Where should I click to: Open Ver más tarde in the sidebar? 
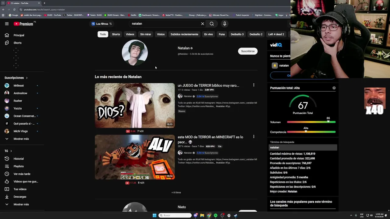[x=22, y=174]
